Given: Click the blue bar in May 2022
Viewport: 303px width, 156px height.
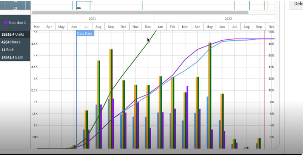Looking at the screenshot, I should coord(207,123).
